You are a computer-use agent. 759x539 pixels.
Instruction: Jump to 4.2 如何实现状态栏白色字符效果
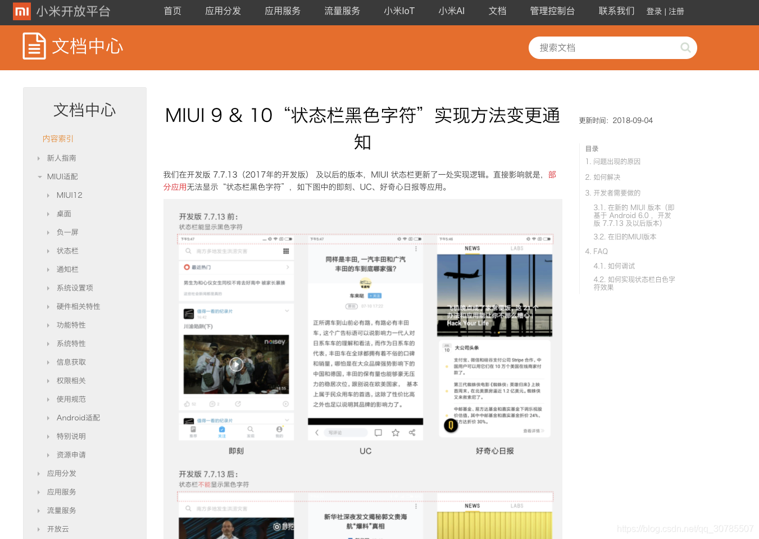[x=634, y=283]
